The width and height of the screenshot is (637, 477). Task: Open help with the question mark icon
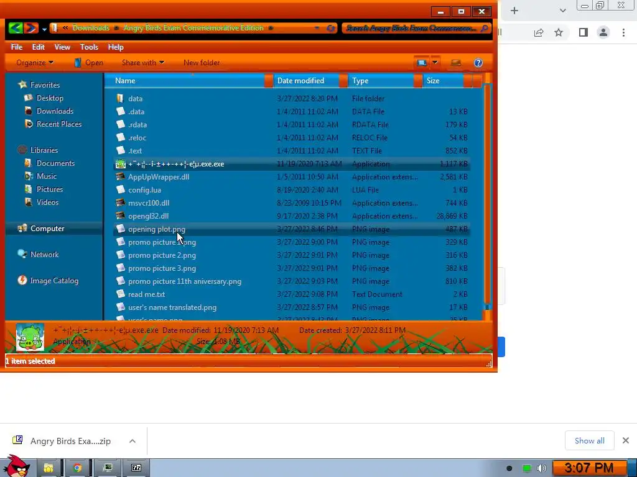click(x=478, y=63)
